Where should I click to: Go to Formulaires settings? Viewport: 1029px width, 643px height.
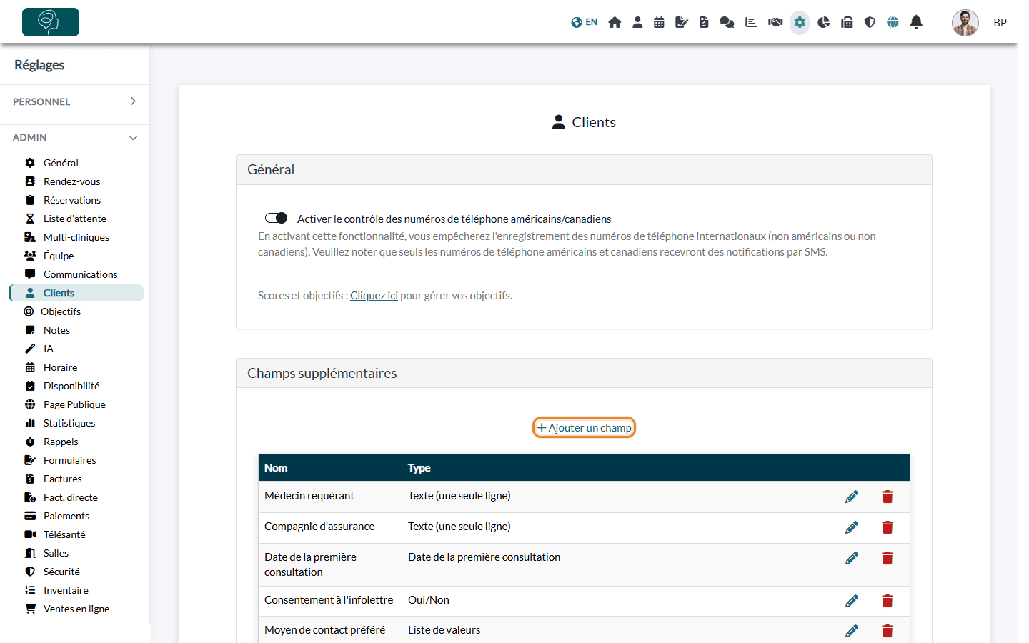click(x=69, y=460)
